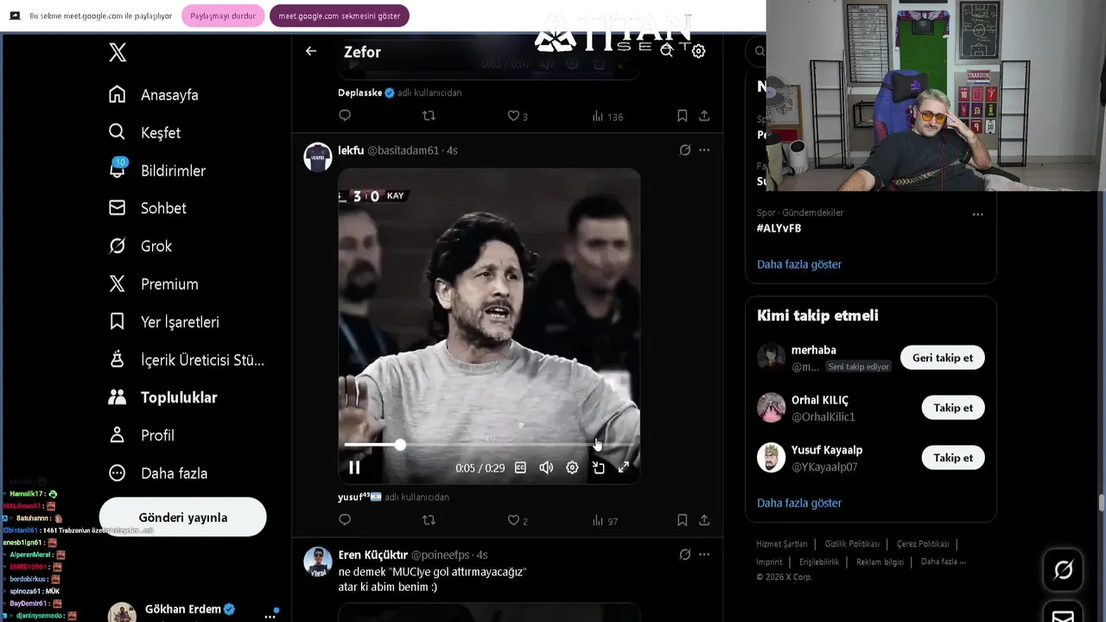Open Grok explain icon on lekfu tweet
Viewport: 1106px width, 622px height.
(x=685, y=150)
